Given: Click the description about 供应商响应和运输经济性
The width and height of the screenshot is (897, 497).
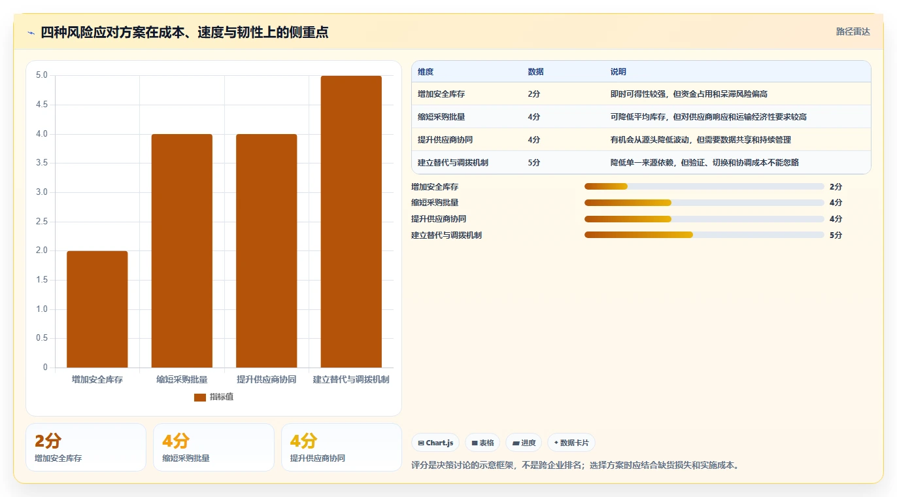Looking at the screenshot, I should [x=709, y=117].
